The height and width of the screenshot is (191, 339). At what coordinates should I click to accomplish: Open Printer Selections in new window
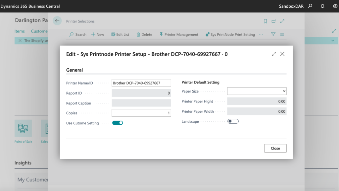pos(274,21)
